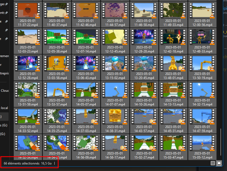Select video file 2023-05-01 12-48-33.mp4
This screenshot has height=171, width=227.
tap(202, 41)
